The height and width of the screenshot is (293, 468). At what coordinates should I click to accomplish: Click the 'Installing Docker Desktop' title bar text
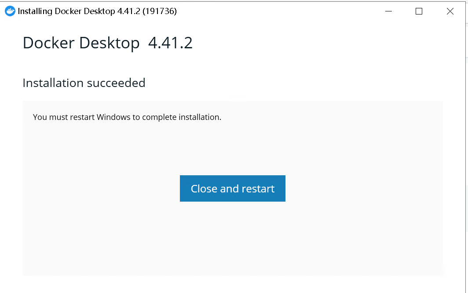click(66, 11)
